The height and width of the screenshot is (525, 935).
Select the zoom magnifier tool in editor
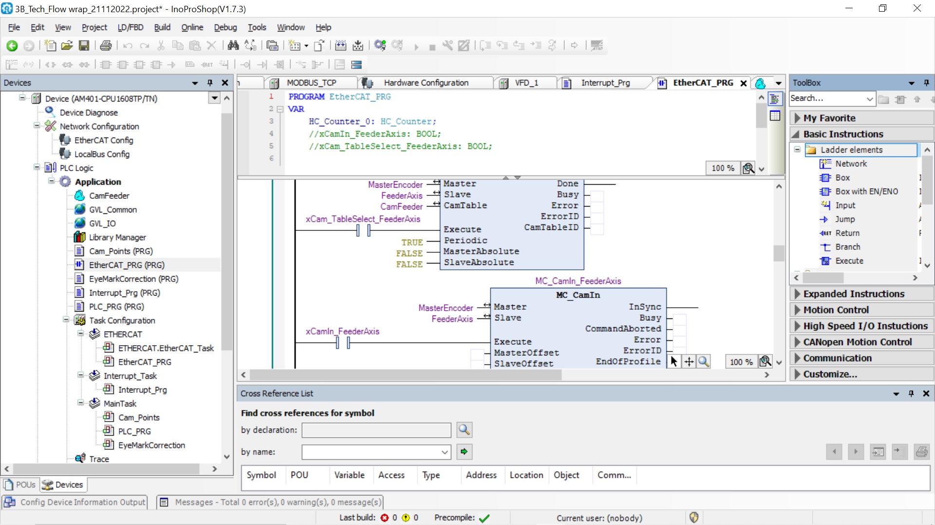click(703, 362)
